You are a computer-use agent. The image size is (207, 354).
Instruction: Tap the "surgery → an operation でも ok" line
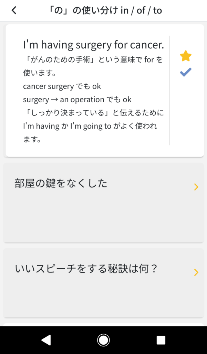(x=77, y=100)
